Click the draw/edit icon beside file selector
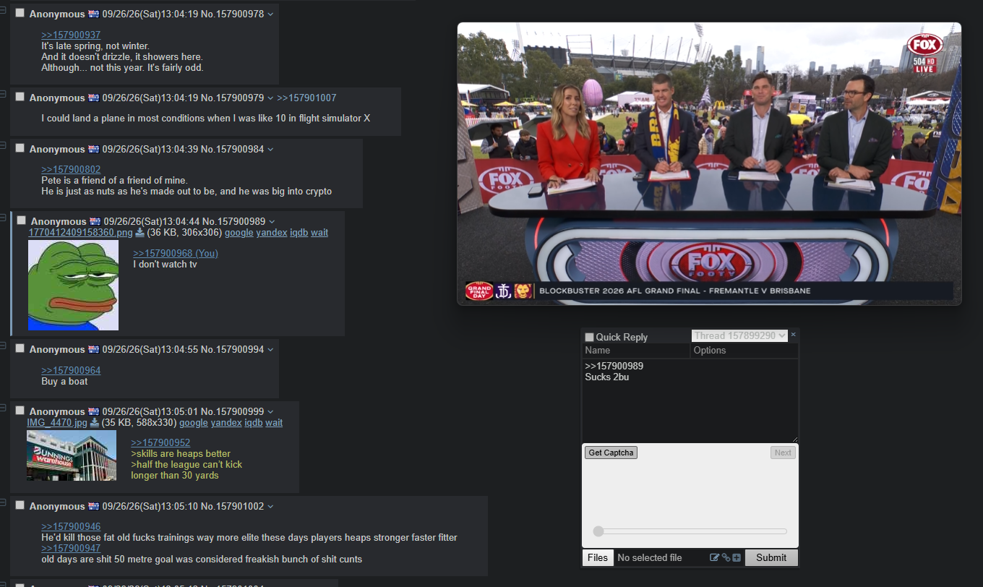The image size is (983, 587). coord(715,557)
